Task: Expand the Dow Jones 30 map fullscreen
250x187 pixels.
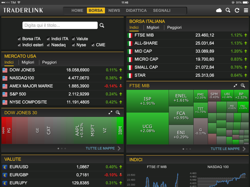Action: pyautogui.click(x=110, y=112)
